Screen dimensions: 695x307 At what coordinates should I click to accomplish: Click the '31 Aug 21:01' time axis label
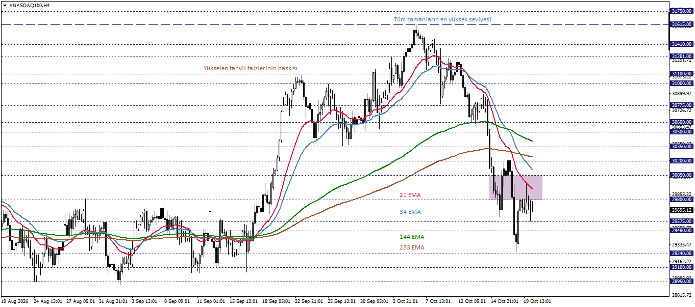[x=112, y=301]
